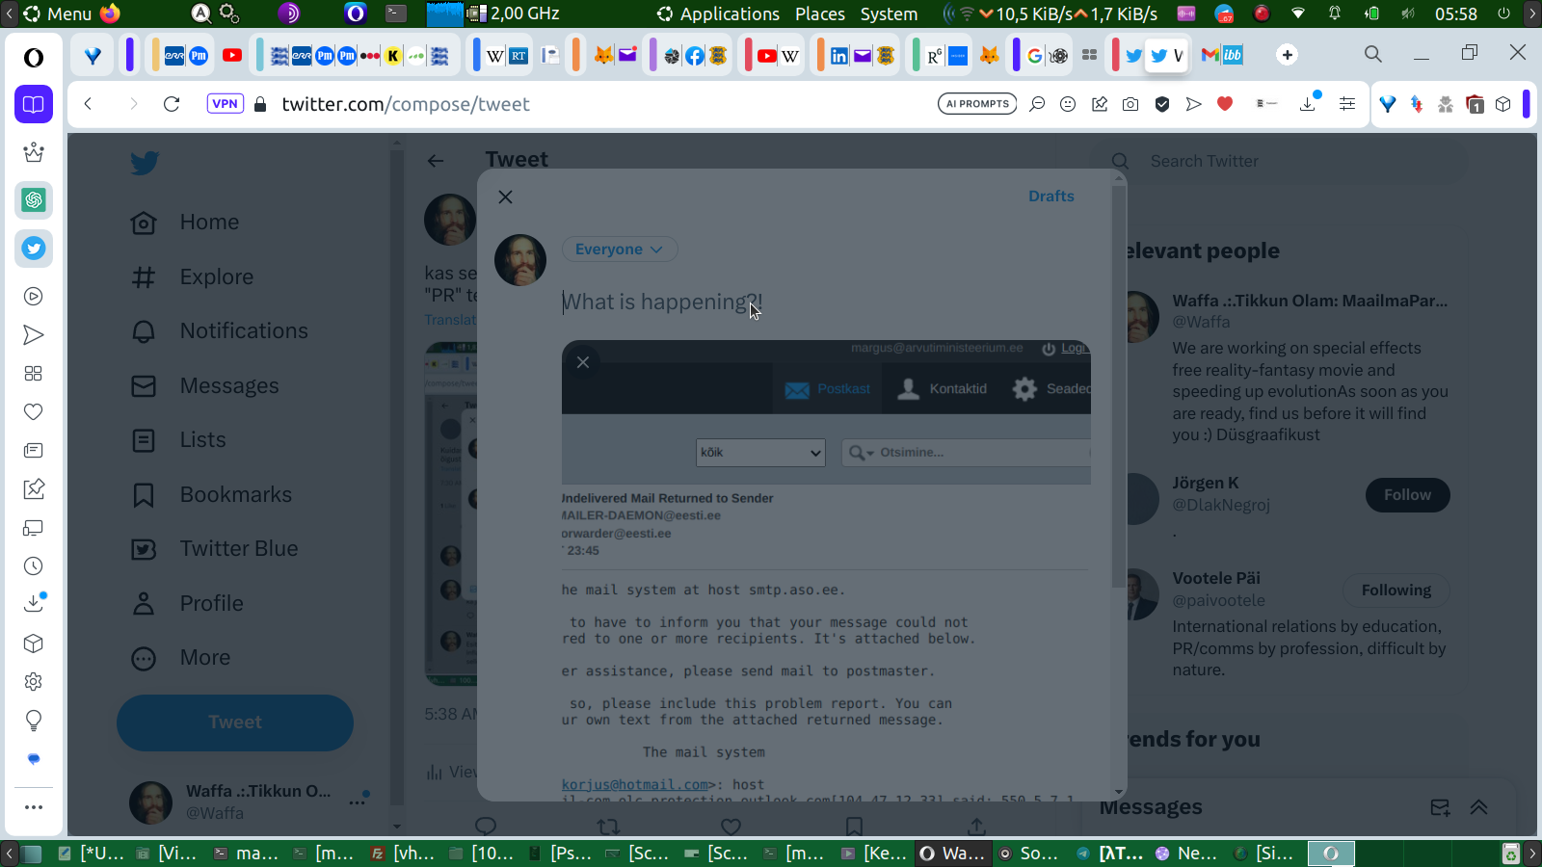The image size is (1542, 867).
Task: Open Twitter Messages from the sidebar
Action: pyautogui.click(x=204, y=386)
